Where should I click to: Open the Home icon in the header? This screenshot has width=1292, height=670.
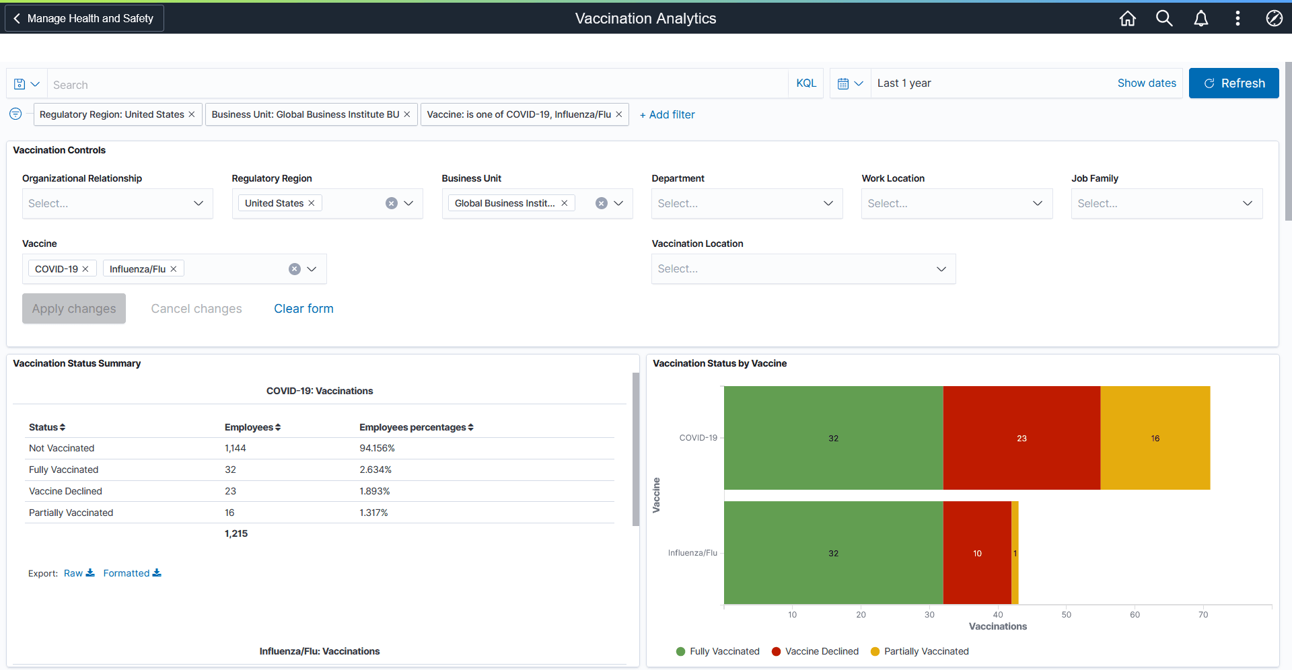tap(1128, 18)
